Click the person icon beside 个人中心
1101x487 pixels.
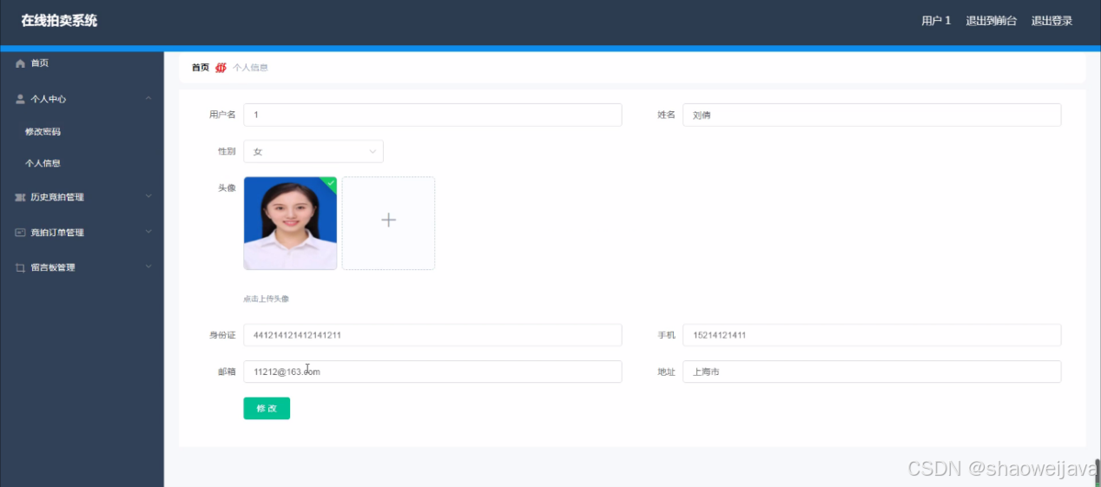coord(21,99)
